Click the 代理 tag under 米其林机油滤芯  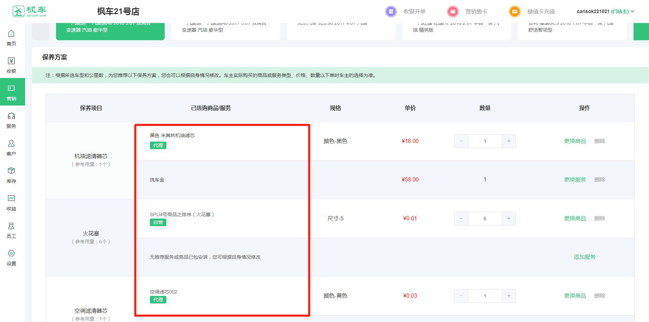(158, 145)
